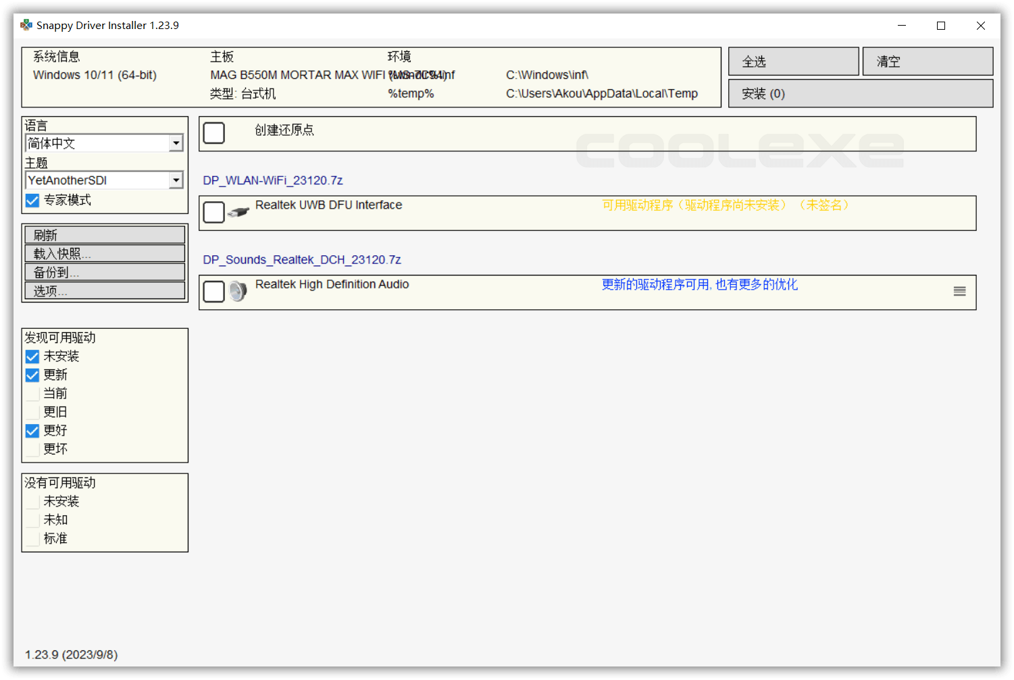Open the hamburger menu on the Realtek audio row
Viewport: 1014px width, 680px height.
959,291
